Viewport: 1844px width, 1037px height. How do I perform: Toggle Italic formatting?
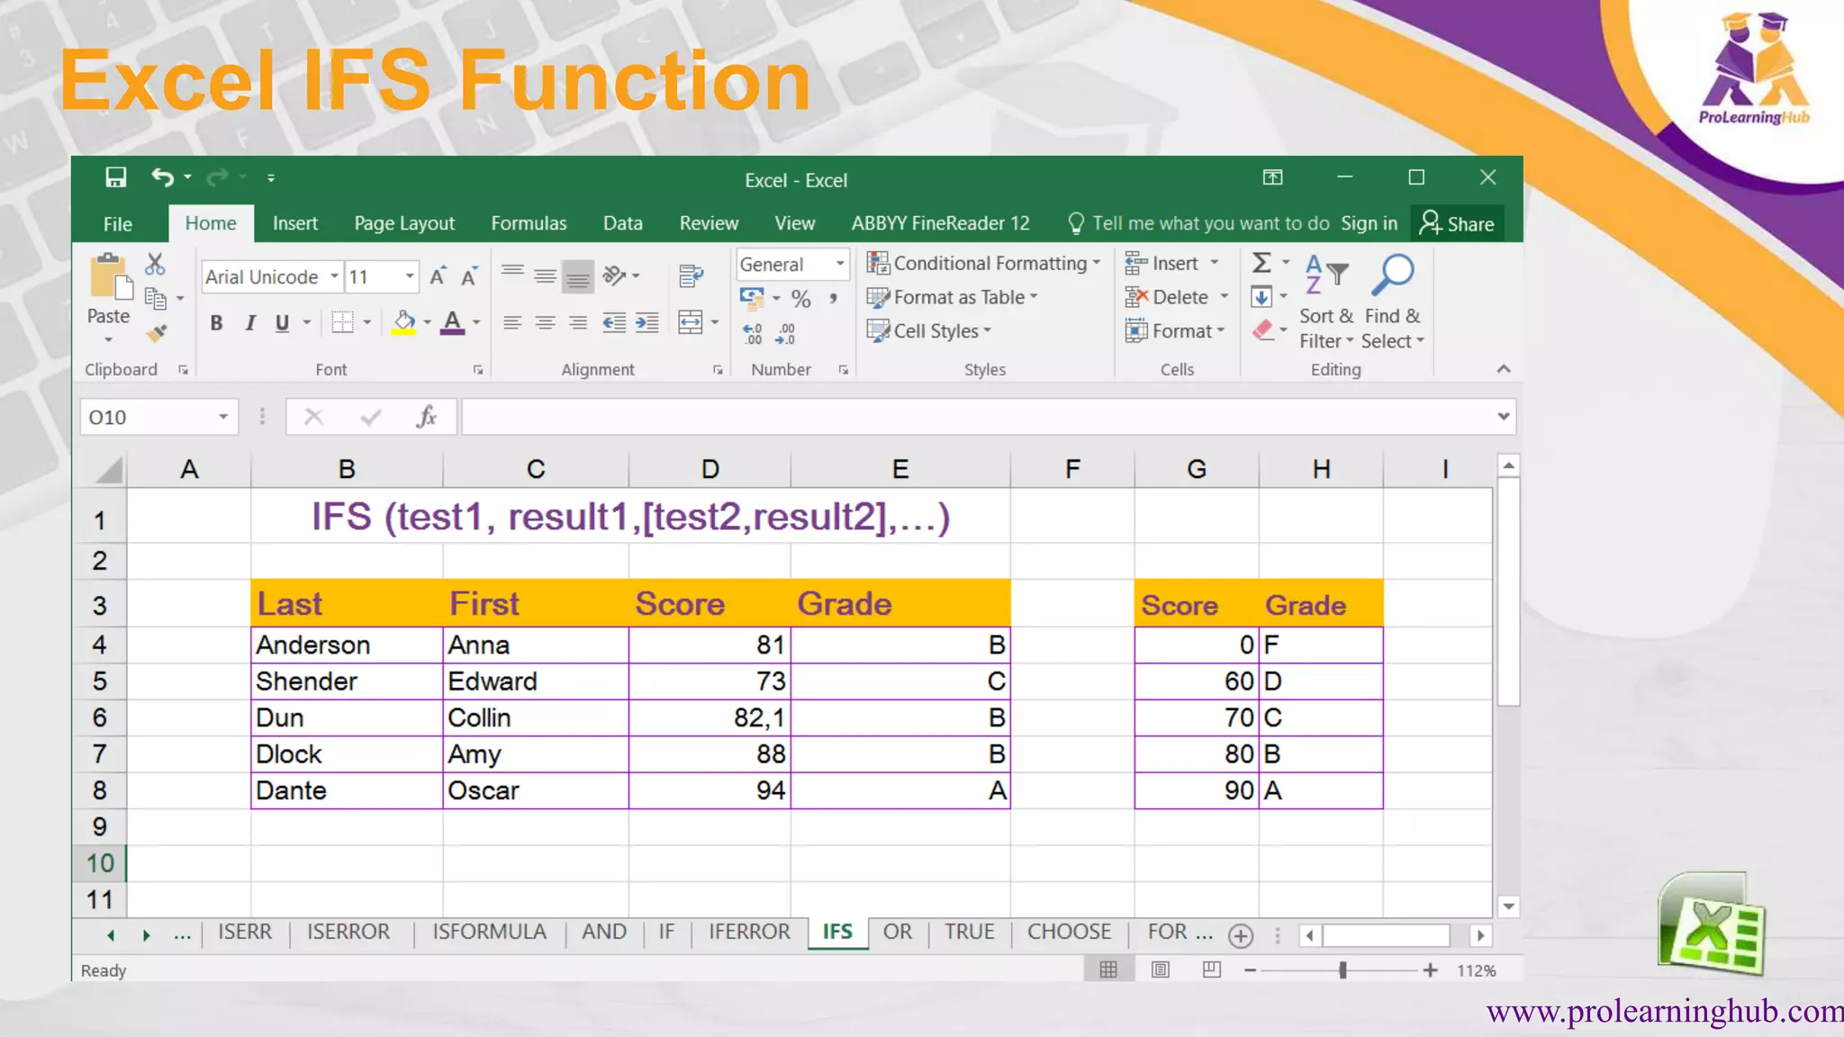pyautogui.click(x=250, y=322)
